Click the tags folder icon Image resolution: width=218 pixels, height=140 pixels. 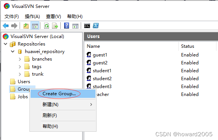27,67
